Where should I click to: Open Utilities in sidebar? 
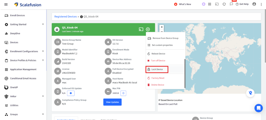pyautogui.click(x=14, y=105)
